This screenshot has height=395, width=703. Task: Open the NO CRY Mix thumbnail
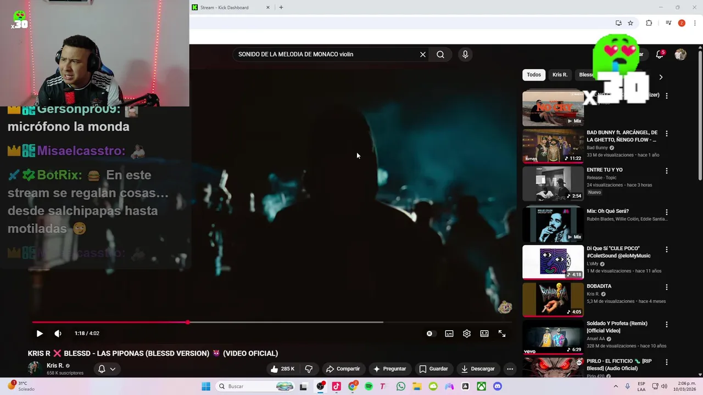coord(553,108)
